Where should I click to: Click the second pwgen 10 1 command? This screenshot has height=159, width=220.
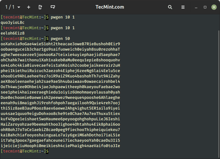[63, 28]
